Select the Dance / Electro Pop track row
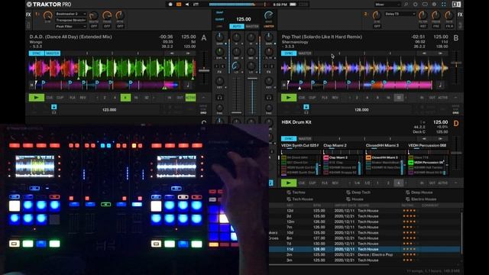489x275 pixels. pos(364,254)
